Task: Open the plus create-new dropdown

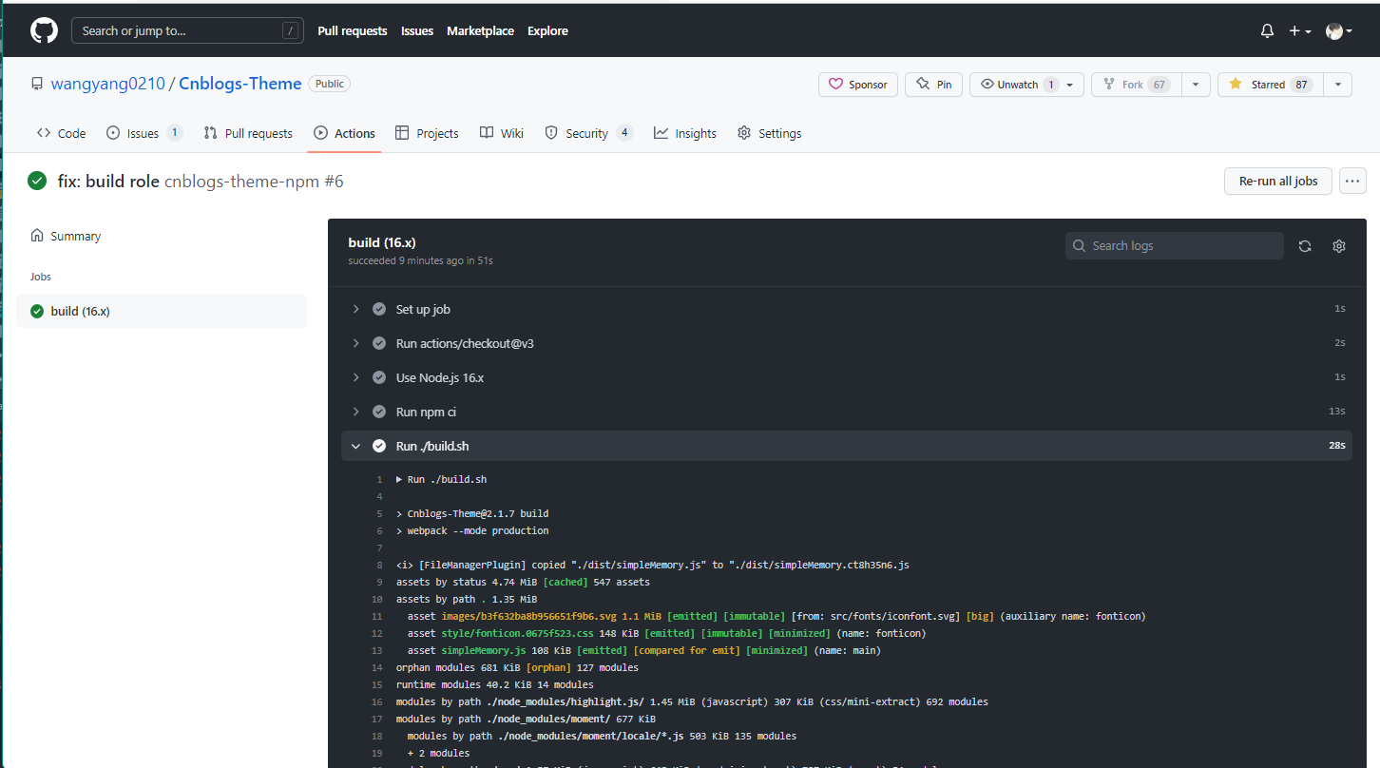Action: pos(1299,31)
